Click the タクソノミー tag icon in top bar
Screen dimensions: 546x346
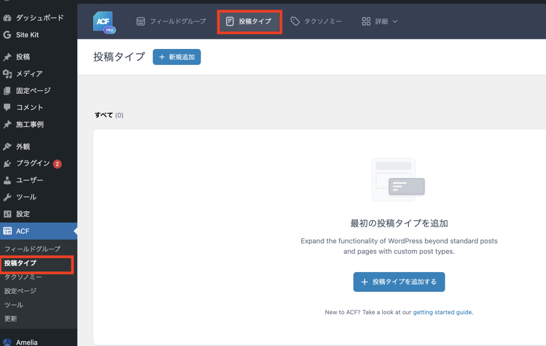point(295,21)
